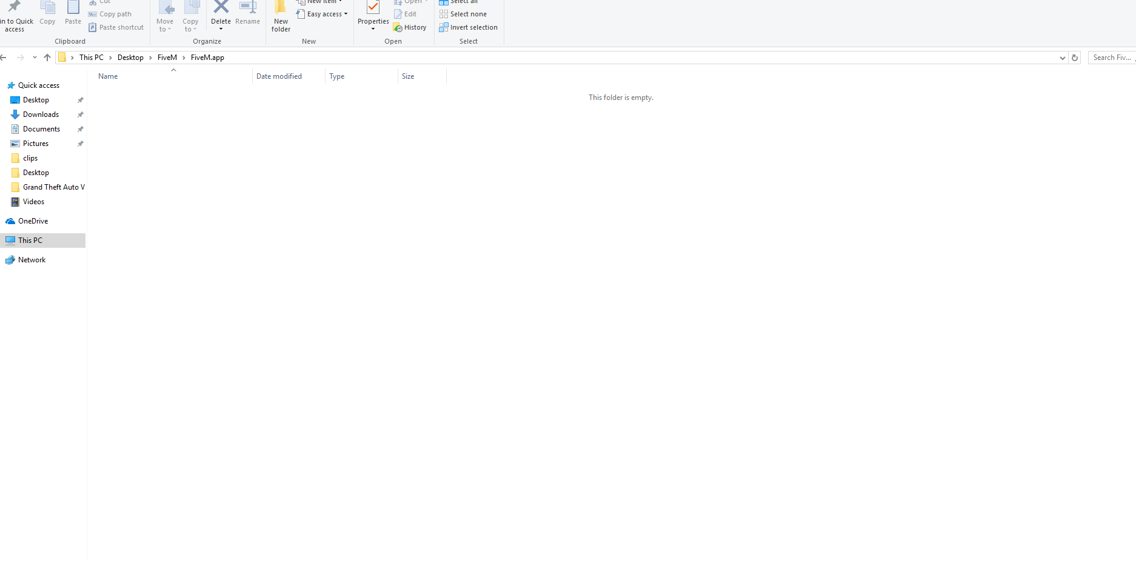The image size is (1136, 561).
Task: Click the Videos filmstrip icon
Action: point(15,202)
